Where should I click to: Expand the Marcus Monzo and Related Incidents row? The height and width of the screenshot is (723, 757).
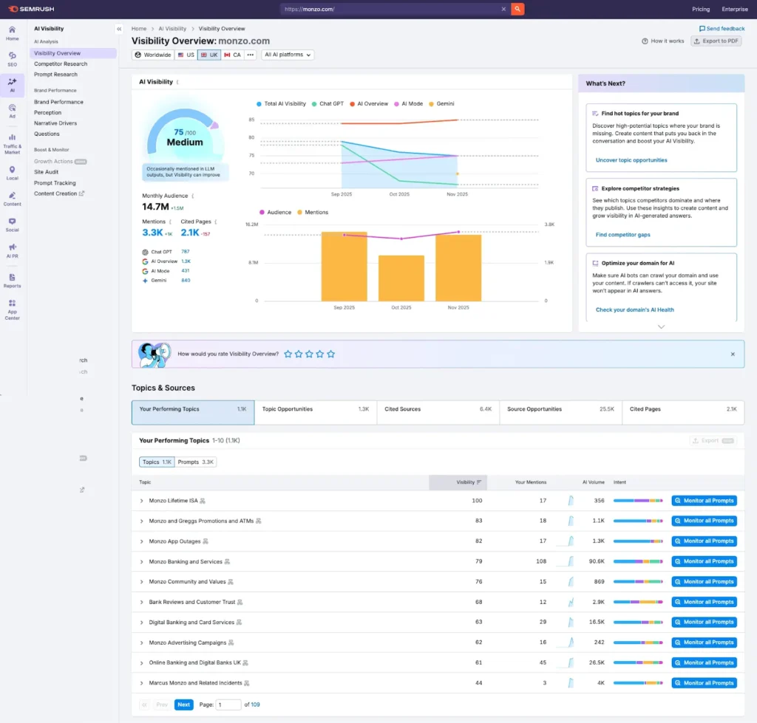pyautogui.click(x=141, y=683)
